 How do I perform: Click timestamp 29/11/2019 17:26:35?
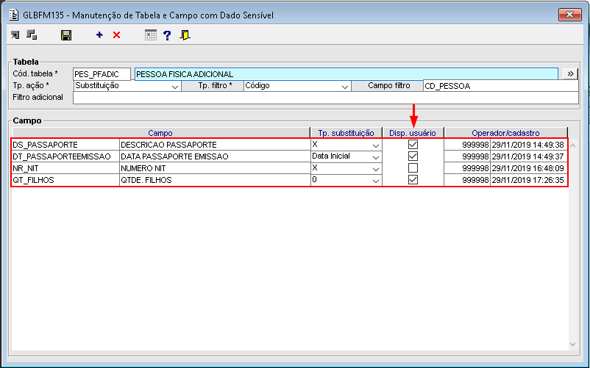click(x=528, y=180)
